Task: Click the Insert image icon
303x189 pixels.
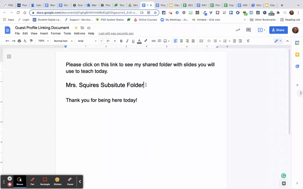Action: tap(165, 41)
